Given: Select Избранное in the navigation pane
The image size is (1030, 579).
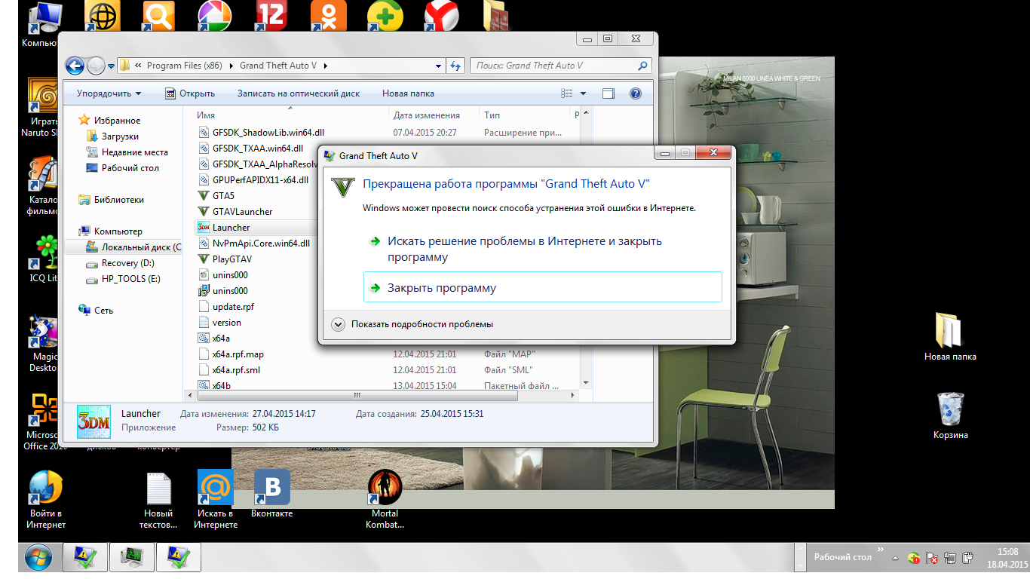Looking at the screenshot, I should coord(110,121).
